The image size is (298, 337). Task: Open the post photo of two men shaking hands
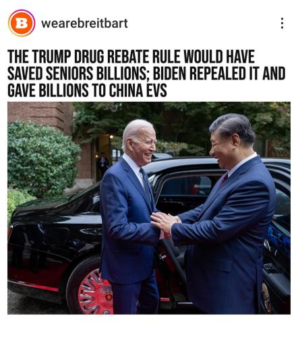click(x=149, y=208)
